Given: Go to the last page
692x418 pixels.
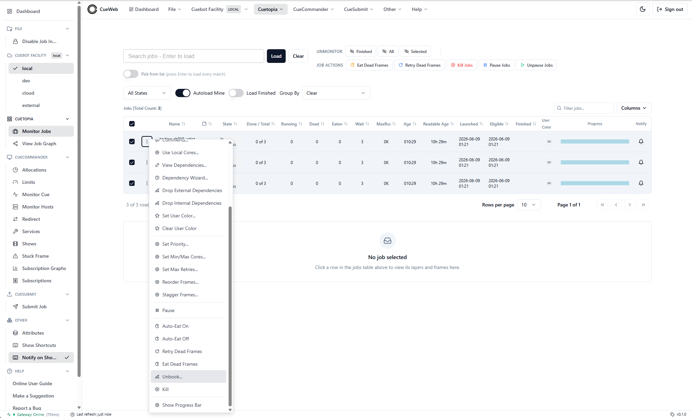Looking at the screenshot, I should pyautogui.click(x=643, y=205).
